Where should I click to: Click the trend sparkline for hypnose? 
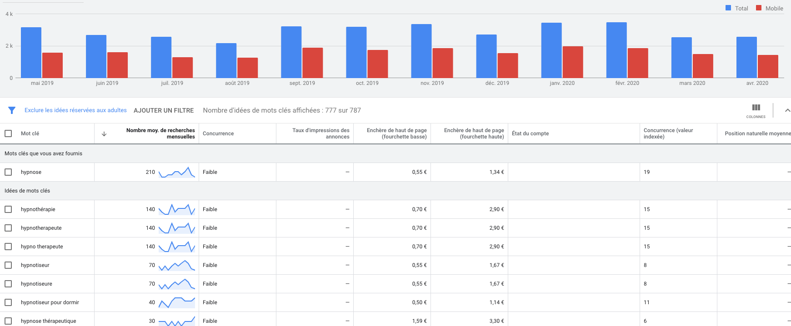[x=177, y=172]
